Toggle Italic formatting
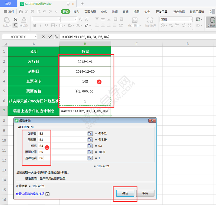Image resolution: width=216 pixels, height=205 pixels. 40,25
